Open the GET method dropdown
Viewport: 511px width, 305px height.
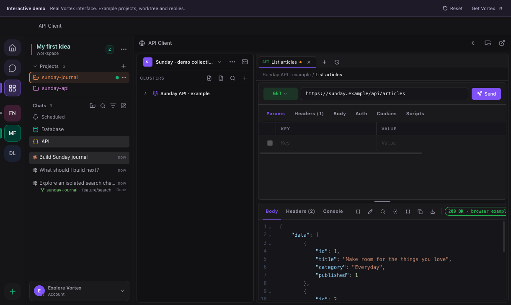coord(281,94)
